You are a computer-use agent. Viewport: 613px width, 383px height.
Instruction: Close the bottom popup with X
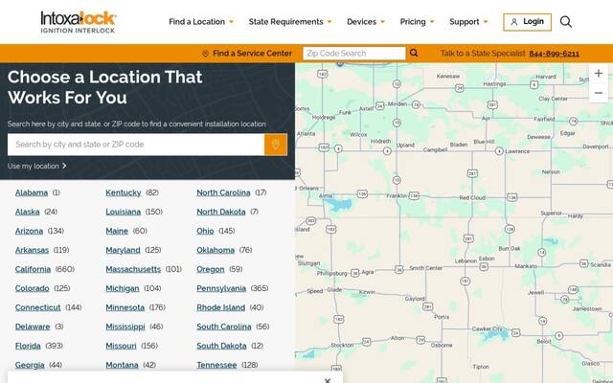(328, 380)
